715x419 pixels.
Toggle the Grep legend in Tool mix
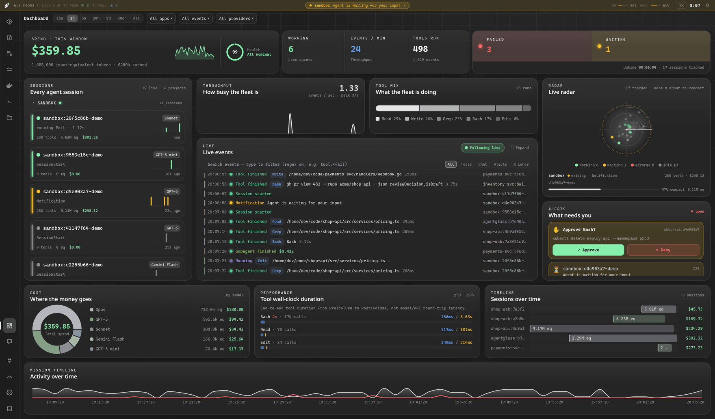449,119
